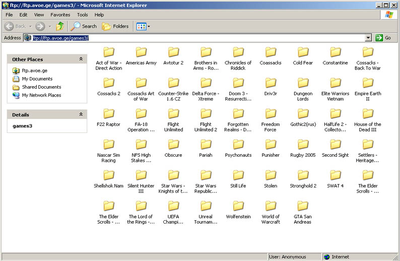Select the Driv3r folder

[x=271, y=87]
